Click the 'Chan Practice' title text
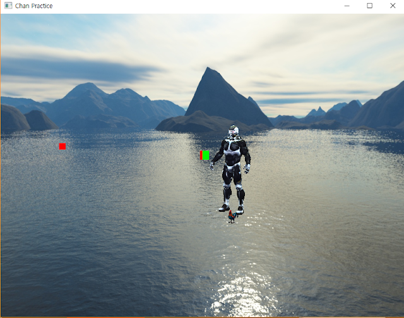The height and width of the screenshot is (318, 404). click(x=33, y=6)
